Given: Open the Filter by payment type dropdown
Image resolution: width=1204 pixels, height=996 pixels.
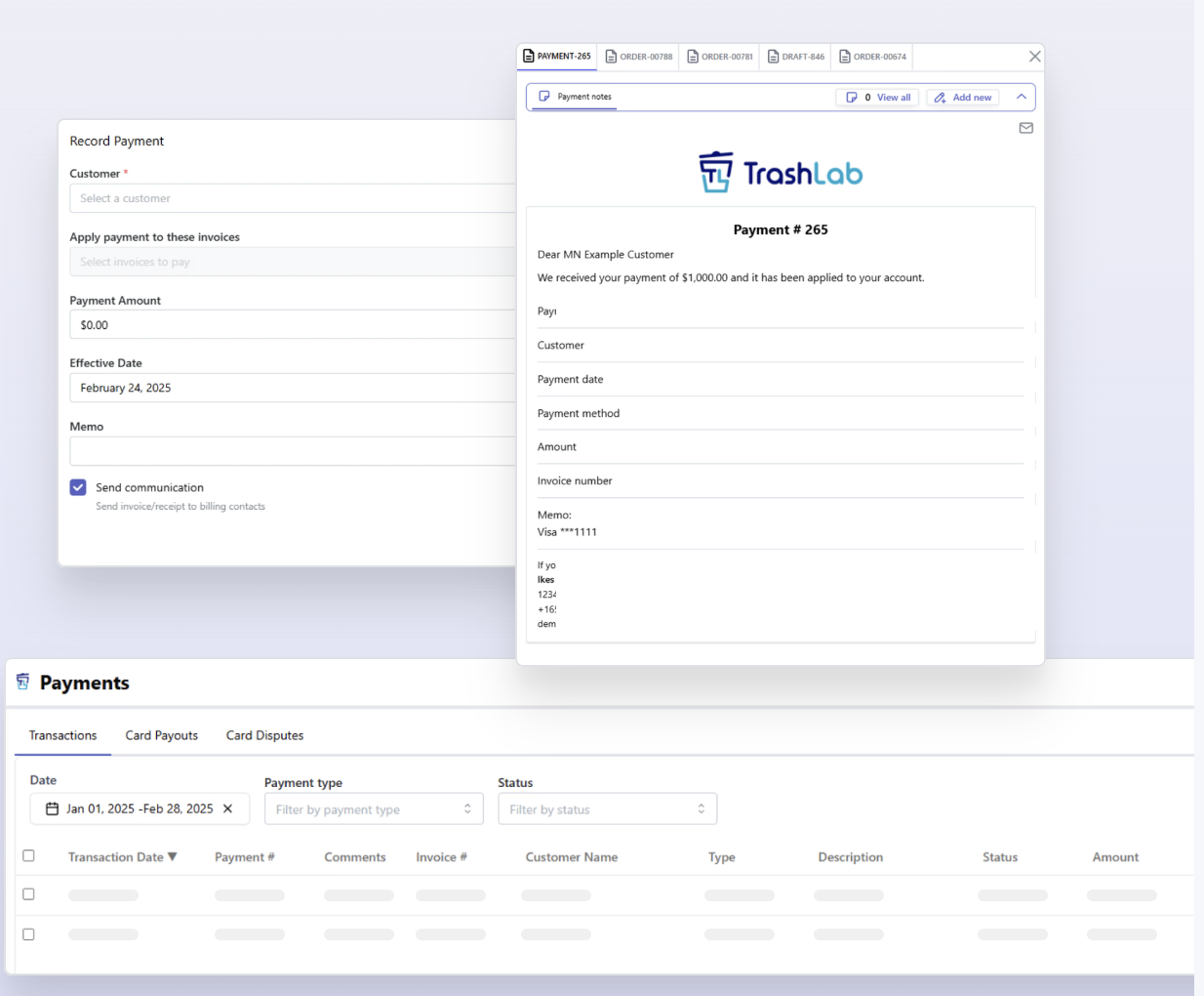Looking at the screenshot, I should coord(374,809).
